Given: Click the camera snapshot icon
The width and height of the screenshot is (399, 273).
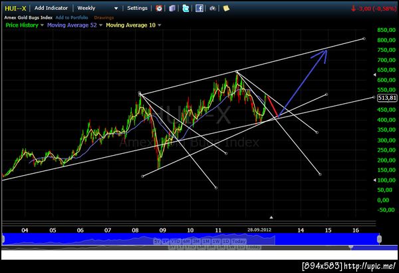Looking at the screenshot, I should coord(213,9).
